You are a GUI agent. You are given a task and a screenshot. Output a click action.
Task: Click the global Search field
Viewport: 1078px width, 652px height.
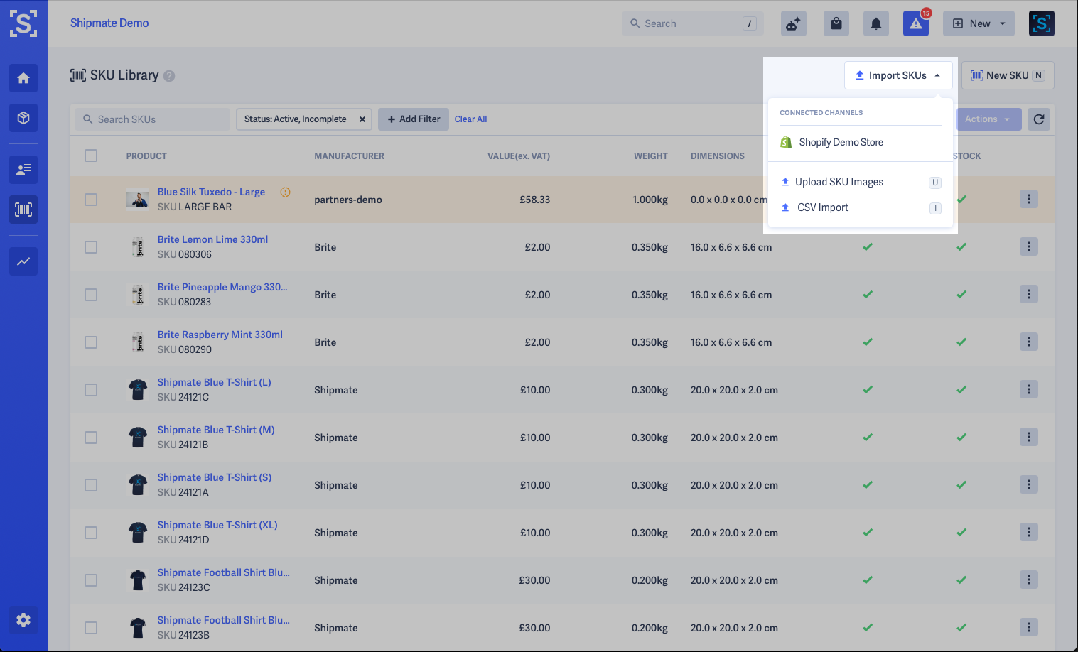click(692, 23)
